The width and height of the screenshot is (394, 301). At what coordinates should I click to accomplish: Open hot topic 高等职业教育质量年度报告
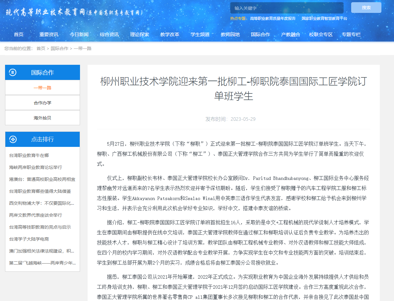click(x=273, y=19)
